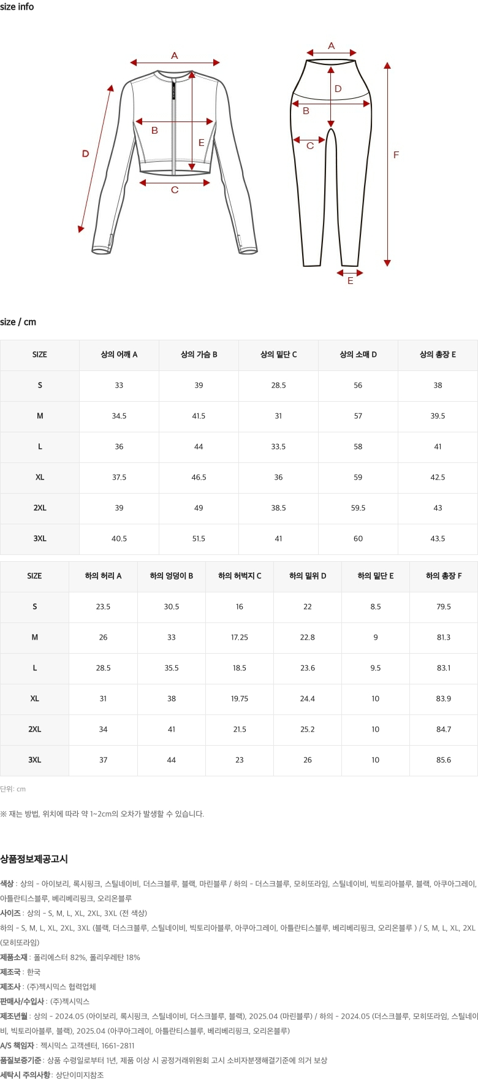Screen dimensions: 478x1083
Task: Select the '상의 어깨 A' column header
Action: (119, 354)
